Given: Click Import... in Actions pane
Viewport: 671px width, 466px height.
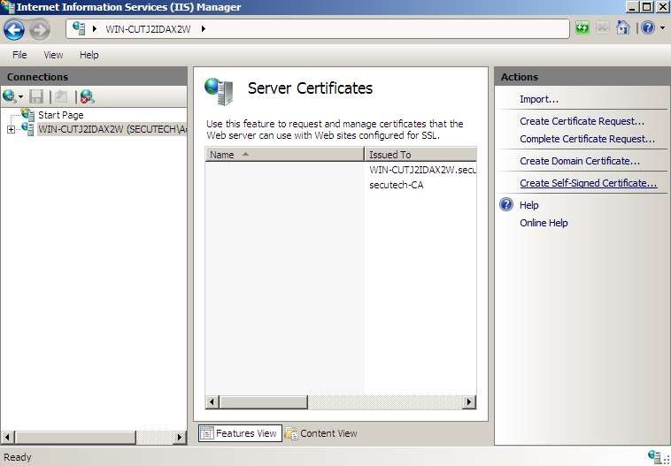Looking at the screenshot, I should tap(539, 99).
